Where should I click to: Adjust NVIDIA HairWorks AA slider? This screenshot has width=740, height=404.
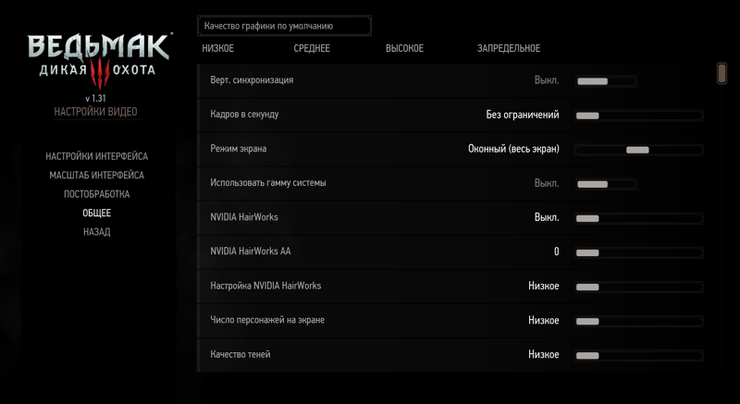tap(638, 252)
